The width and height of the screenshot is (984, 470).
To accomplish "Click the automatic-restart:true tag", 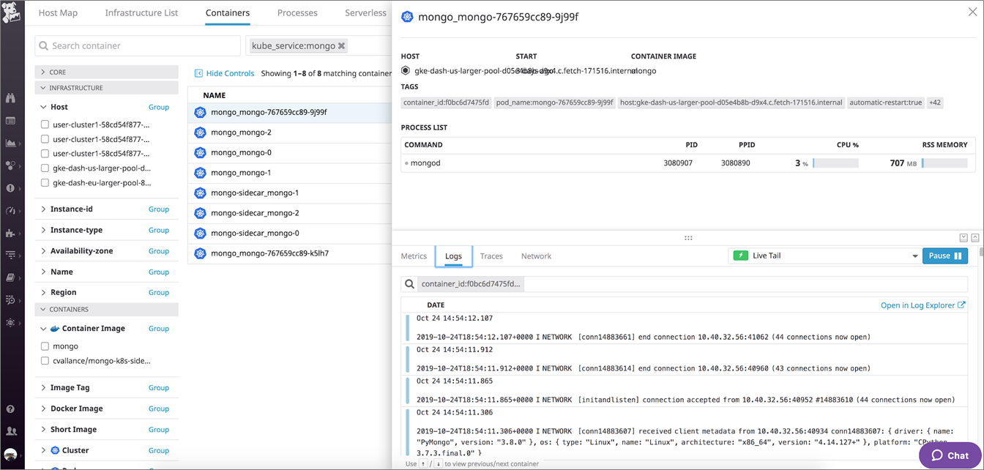I will point(885,102).
